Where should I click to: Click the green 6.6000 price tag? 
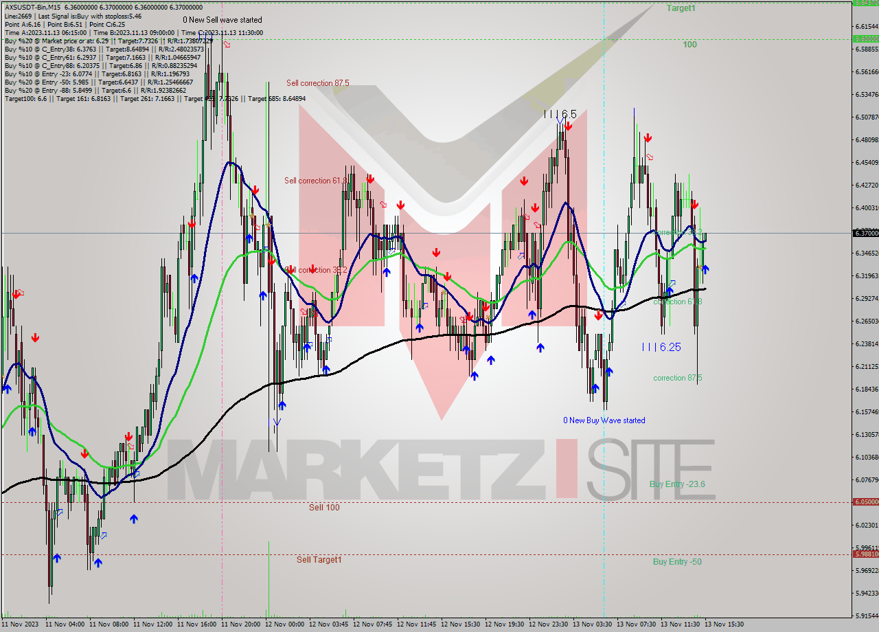coord(865,39)
